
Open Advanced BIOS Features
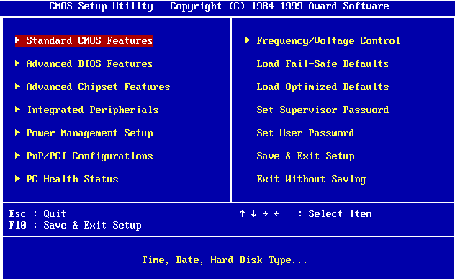[x=89, y=63]
